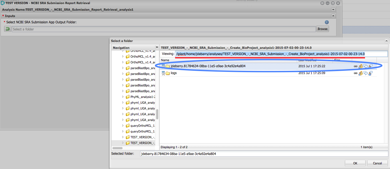Click the link icon on the logs row
390x169 pixels.
coord(356,73)
